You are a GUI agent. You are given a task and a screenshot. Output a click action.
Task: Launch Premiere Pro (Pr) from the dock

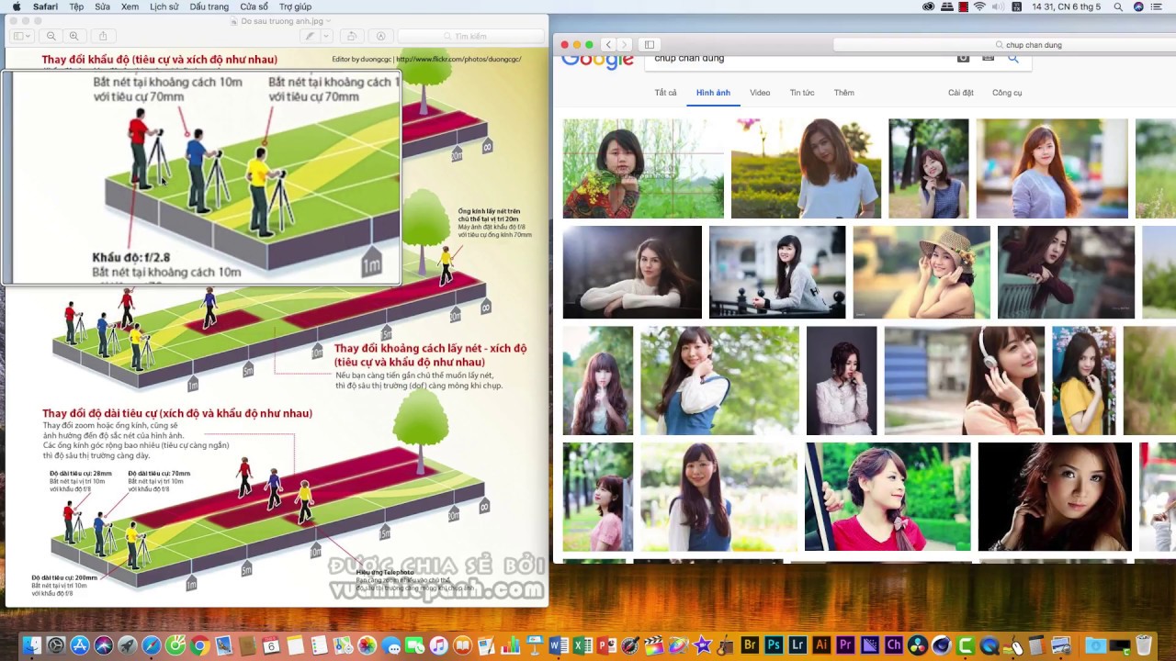pyautogui.click(x=845, y=645)
